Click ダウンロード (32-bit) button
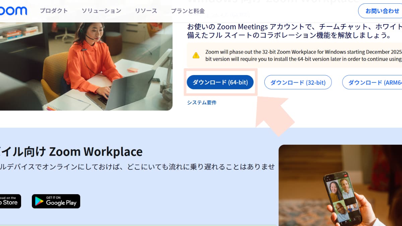Viewport: 402px width, 226px height. [x=298, y=82]
